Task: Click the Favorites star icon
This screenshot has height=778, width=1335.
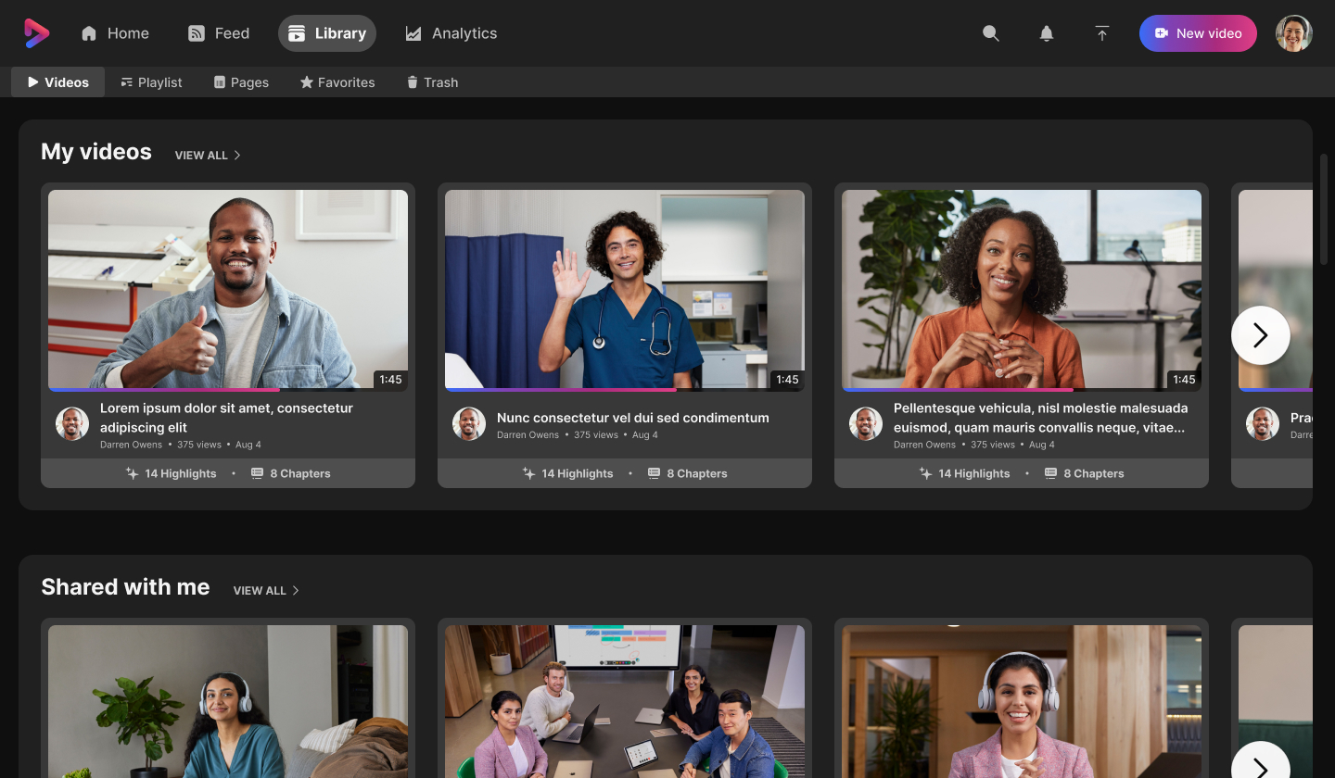Action: [x=307, y=82]
